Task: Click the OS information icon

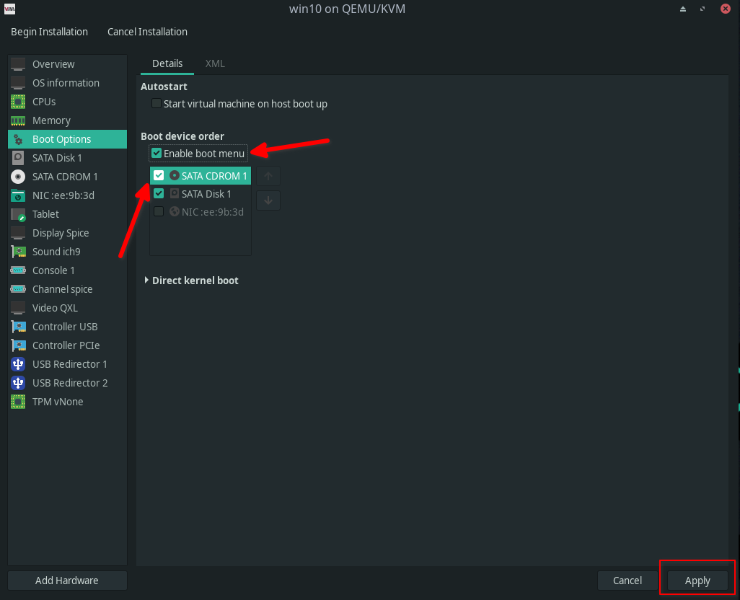Action: 18,83
